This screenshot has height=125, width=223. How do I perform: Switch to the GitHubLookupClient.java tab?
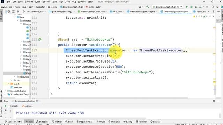pos(93,12)
